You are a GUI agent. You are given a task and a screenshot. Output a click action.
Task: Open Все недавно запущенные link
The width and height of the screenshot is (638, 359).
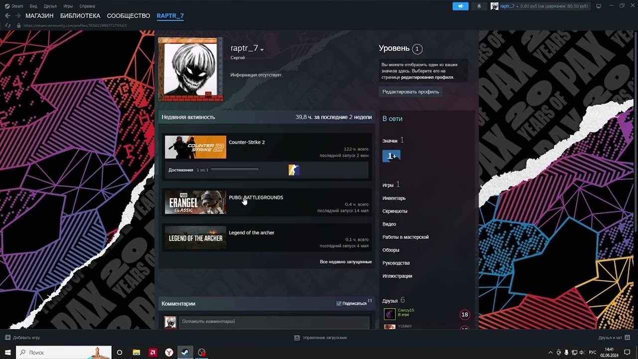345,262
